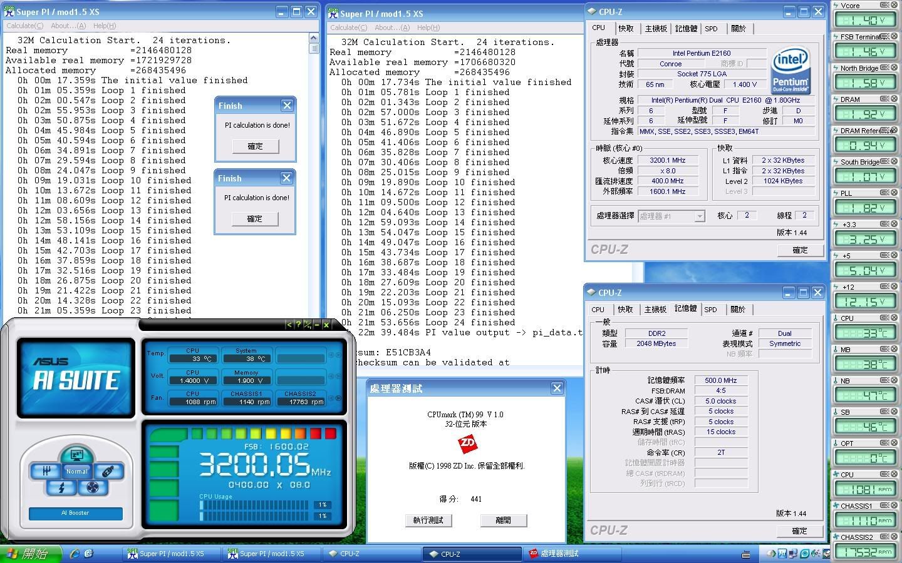Screen dimensions: 902x563
Task: Click 執行測試 button in CPUmark window
Action: click(x=428, y=520)
